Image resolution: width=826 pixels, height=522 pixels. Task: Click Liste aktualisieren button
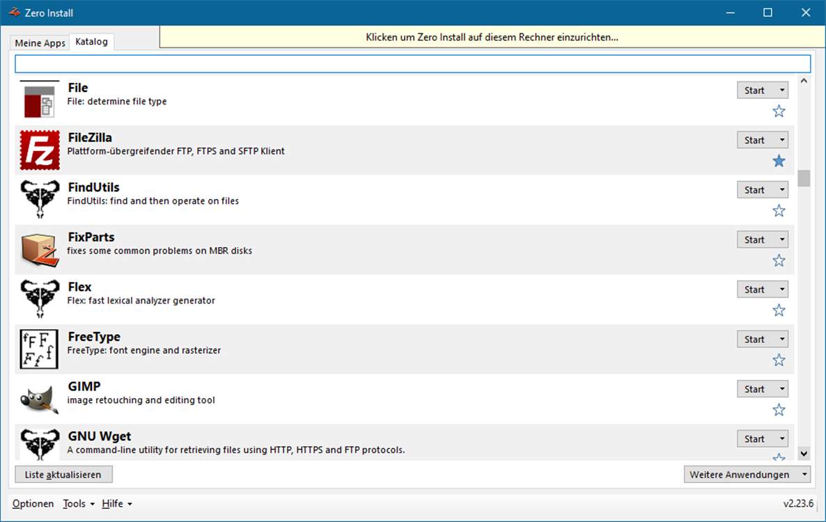(x=64, y=474)
